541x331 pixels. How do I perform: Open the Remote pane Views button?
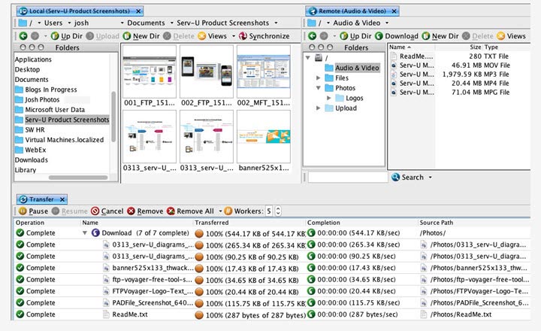tap(512, 36)
